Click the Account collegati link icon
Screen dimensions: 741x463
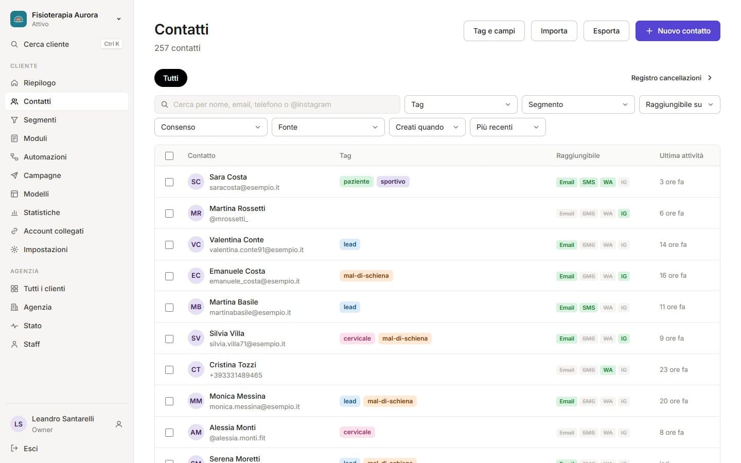point(14,231)
